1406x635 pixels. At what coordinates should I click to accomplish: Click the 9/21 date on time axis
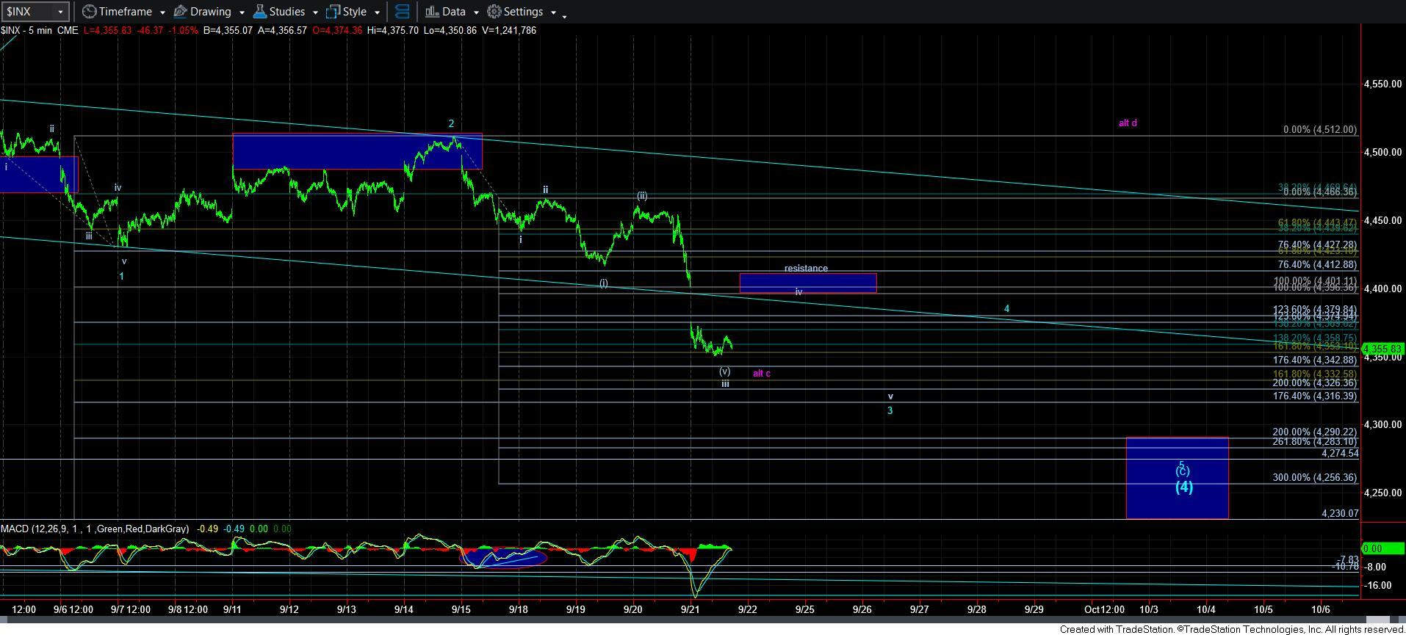point(690,609)
